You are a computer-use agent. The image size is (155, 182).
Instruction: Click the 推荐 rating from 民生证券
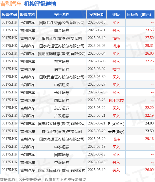(116, 69)
